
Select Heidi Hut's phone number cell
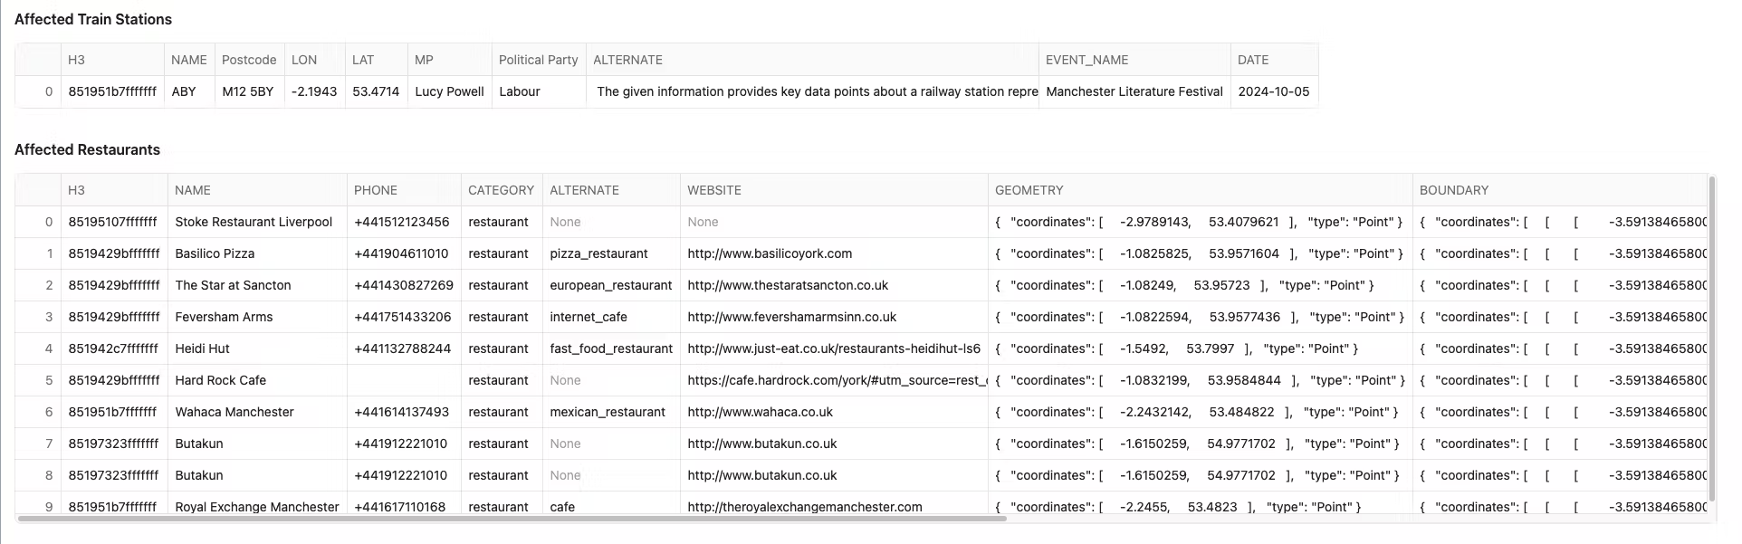point(402,348)
